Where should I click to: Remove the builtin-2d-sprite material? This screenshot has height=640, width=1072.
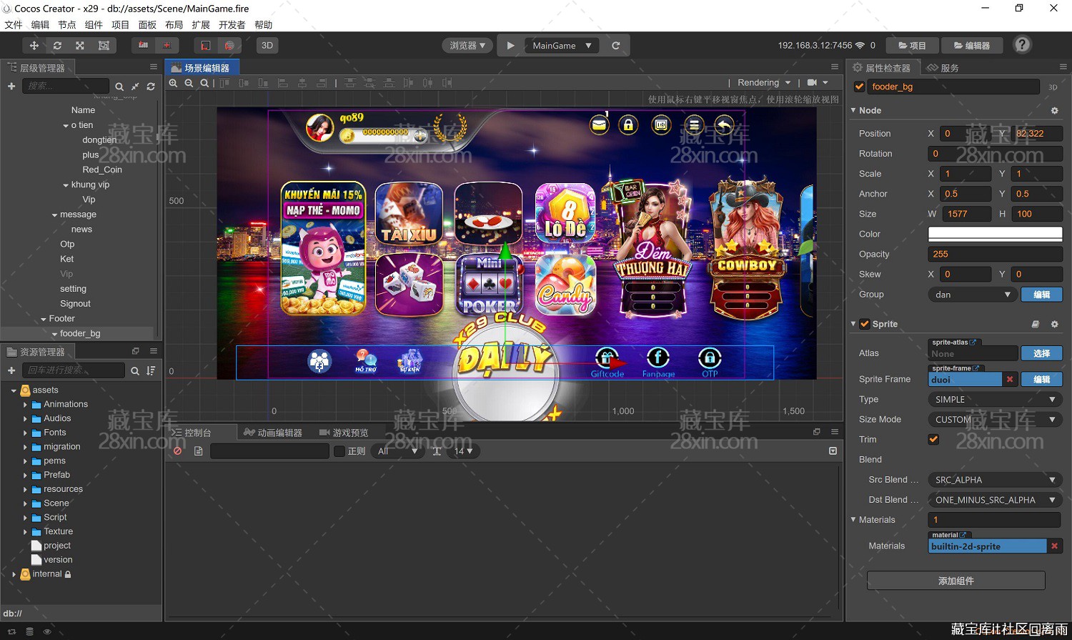[x=1054, y=546]
